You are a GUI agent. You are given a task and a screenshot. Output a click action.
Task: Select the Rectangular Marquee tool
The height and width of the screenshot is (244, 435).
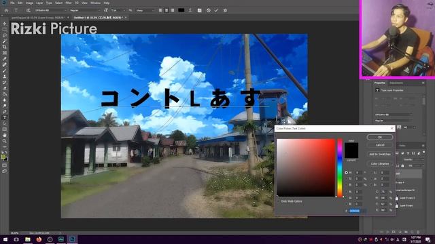pos(5,30)
